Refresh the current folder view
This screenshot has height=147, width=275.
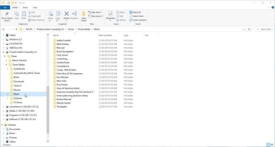(x=249, y=29)
